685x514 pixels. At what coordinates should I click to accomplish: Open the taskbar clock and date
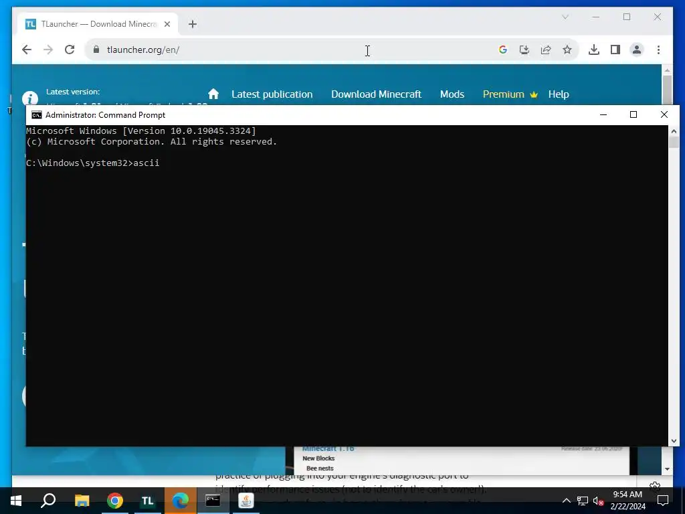click(x=627, y=501)
